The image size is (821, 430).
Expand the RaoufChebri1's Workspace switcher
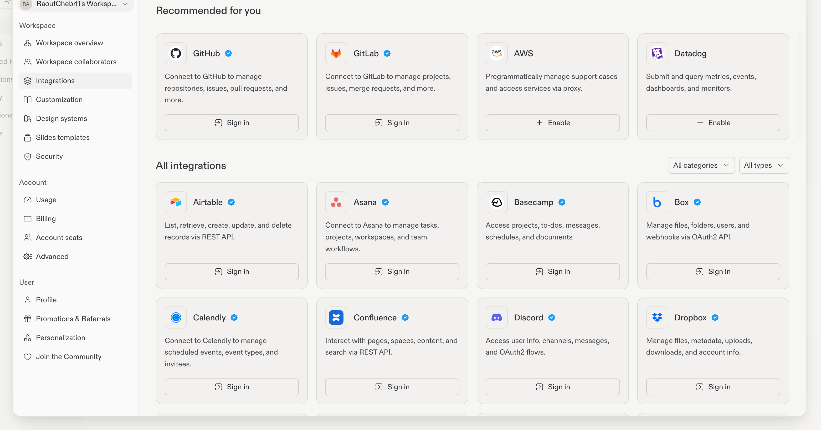(76, 4)
